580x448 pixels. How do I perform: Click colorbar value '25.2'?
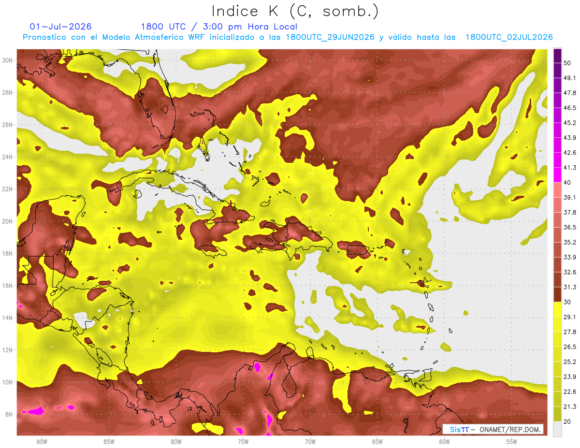pos(571,362)
